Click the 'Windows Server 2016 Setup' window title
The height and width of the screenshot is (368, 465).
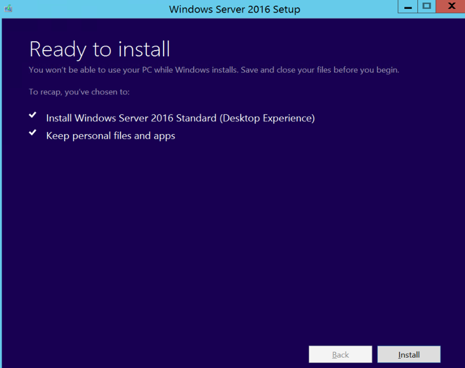pyautogui.click(x=234, y=9)
